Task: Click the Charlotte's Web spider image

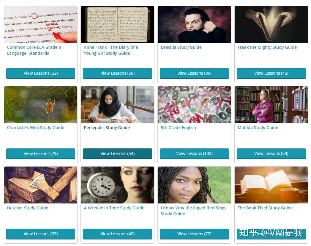Action: coord(41,105)
